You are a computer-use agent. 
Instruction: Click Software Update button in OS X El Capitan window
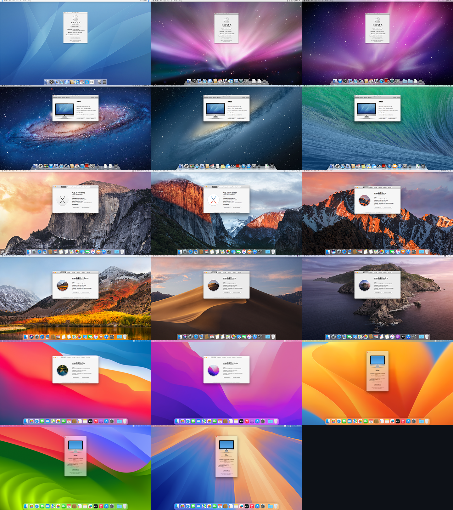click(x=237, y=207)
